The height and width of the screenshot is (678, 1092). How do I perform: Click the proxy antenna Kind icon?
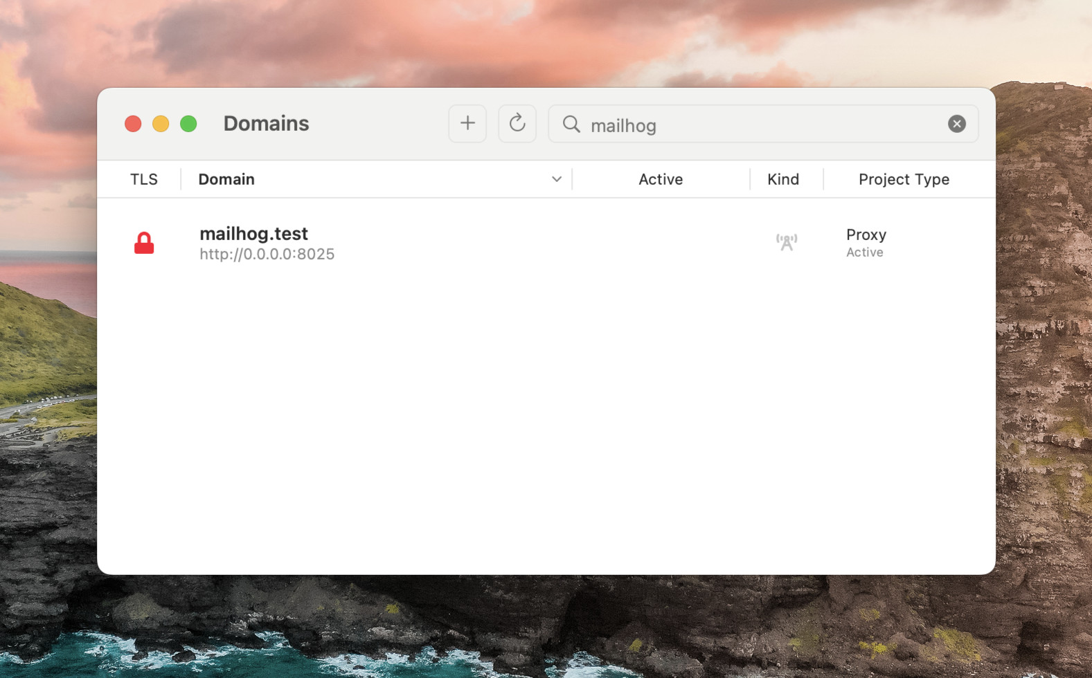[x=787, y=242]
